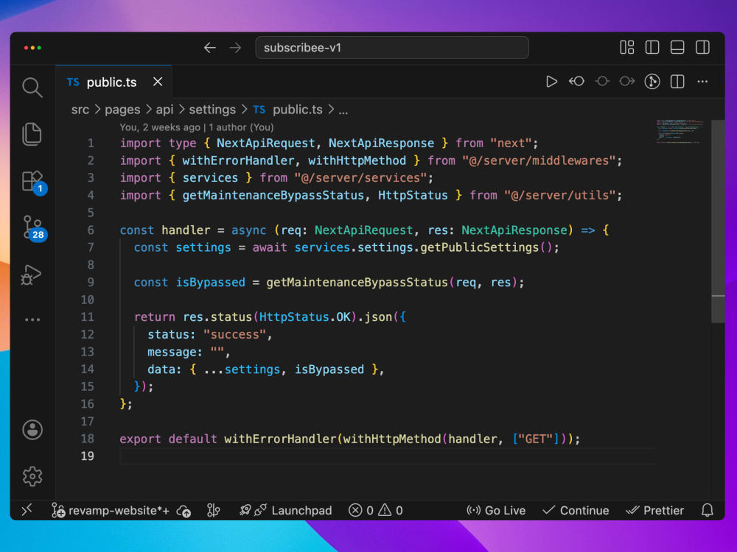Toggle secondary side bar visibility
The height and width of the screenshot is (552, 737).
pyautogui.click(x=702, y=47)
